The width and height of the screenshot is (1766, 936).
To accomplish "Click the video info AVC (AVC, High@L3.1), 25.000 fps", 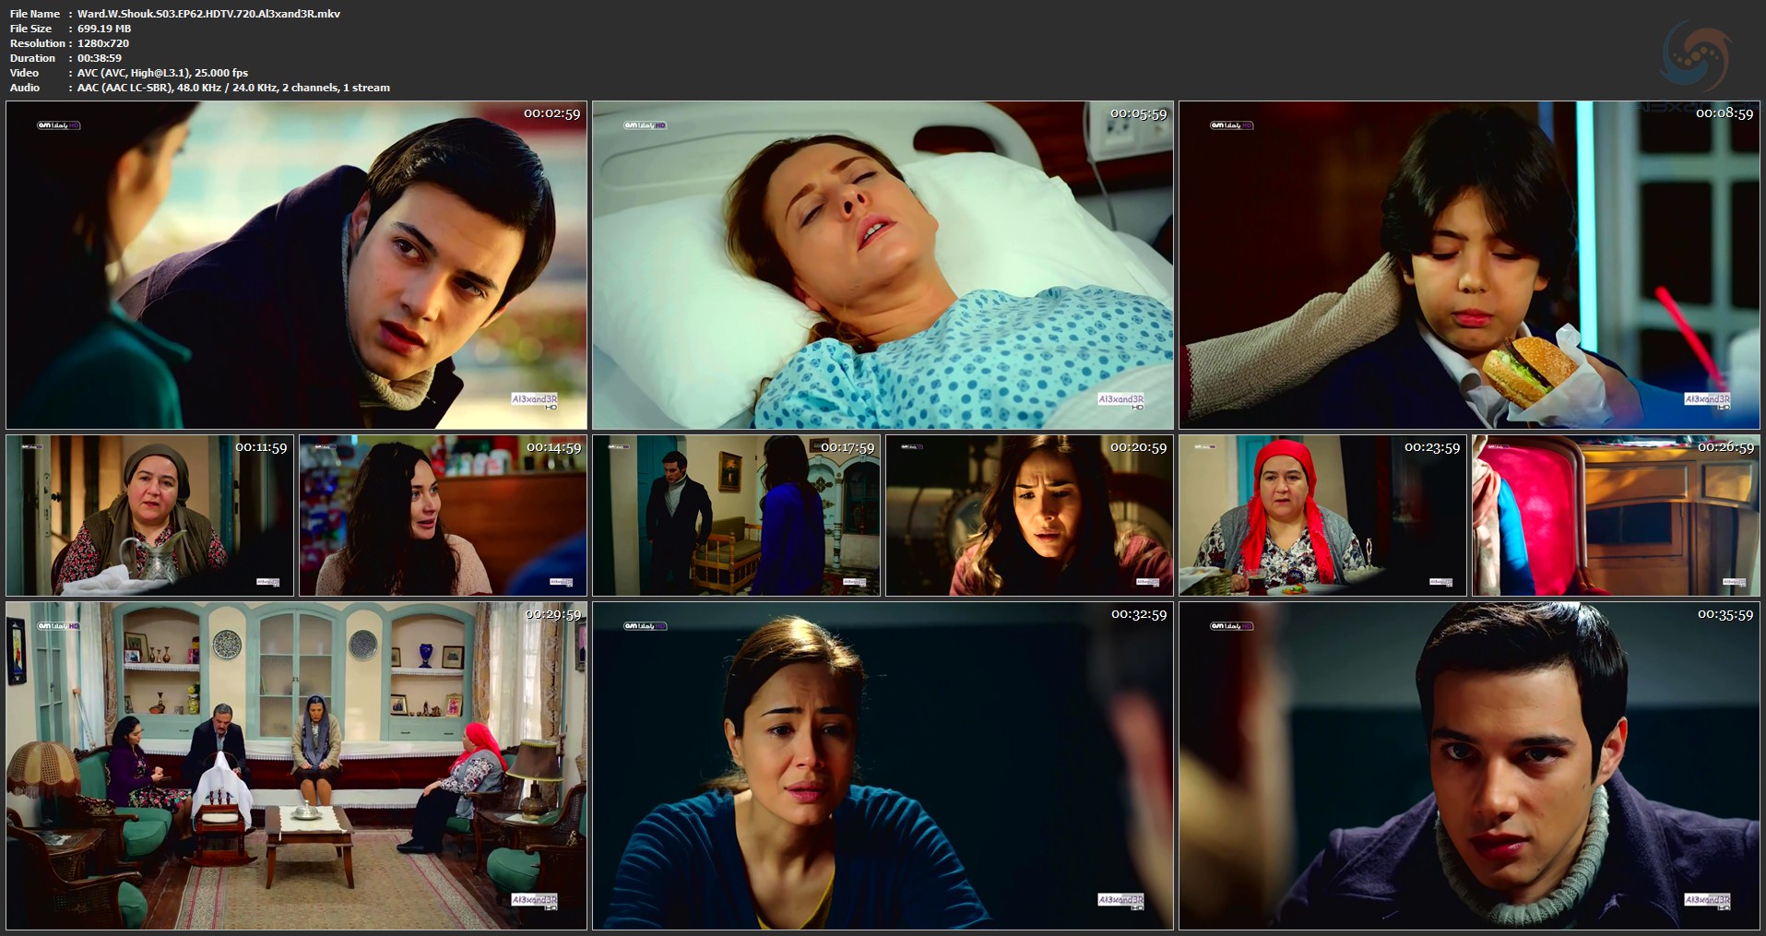I will click(162, 73).
